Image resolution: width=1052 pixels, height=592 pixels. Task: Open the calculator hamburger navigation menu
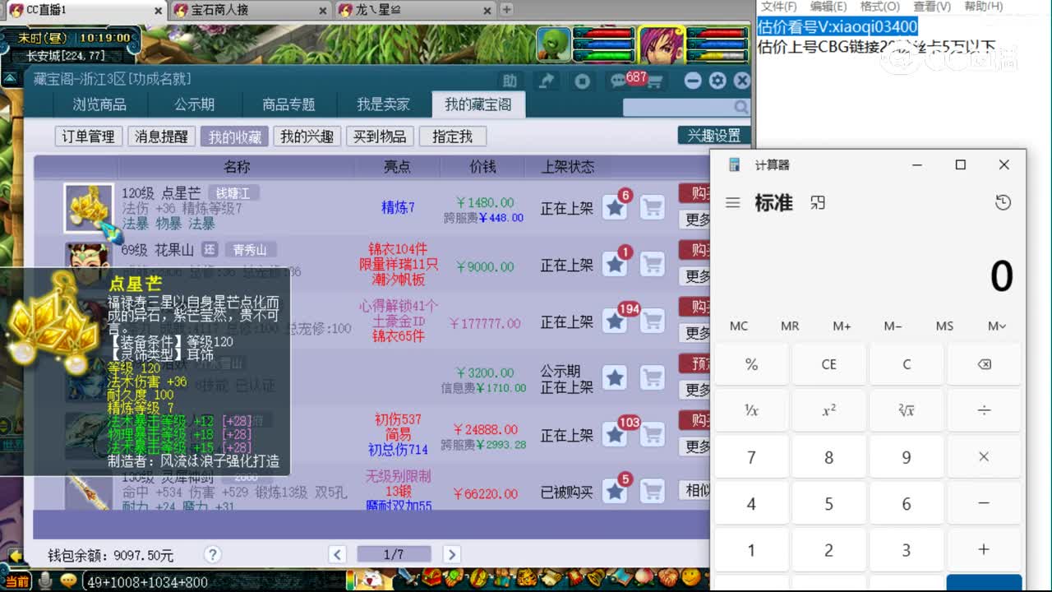[732, 202]
